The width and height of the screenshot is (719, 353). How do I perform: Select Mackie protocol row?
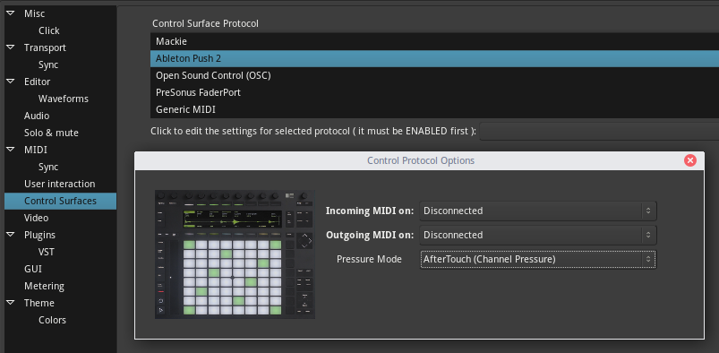(434, 41)
